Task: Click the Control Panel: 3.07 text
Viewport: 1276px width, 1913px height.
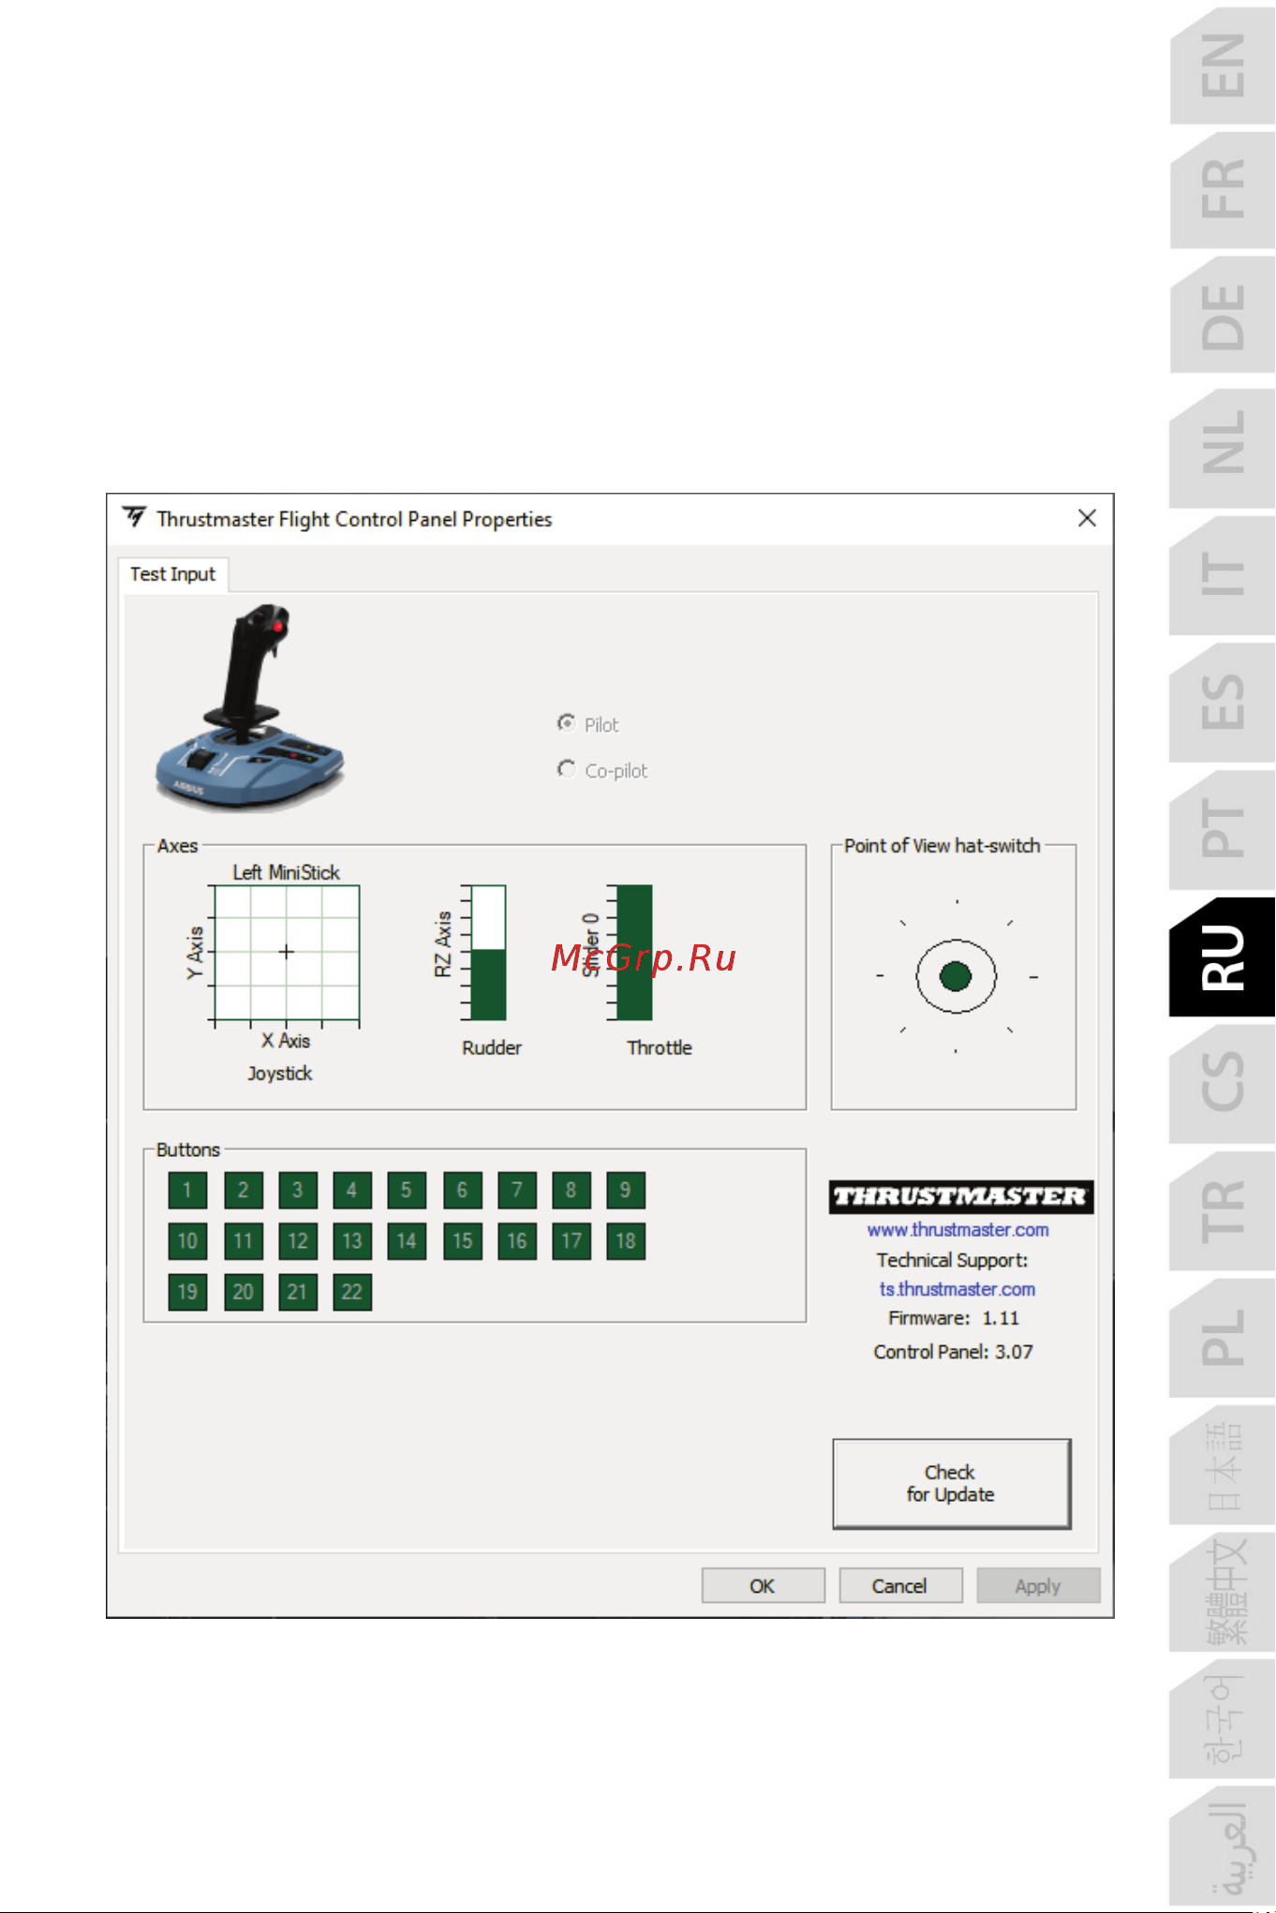Action: (954, 1352)
